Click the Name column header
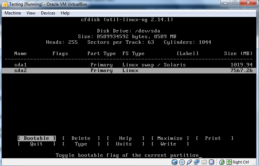The image size is (259, 166). tap(20, 54)
